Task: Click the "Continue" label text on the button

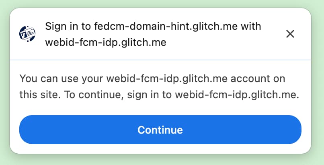Action: tap(160, 130)
